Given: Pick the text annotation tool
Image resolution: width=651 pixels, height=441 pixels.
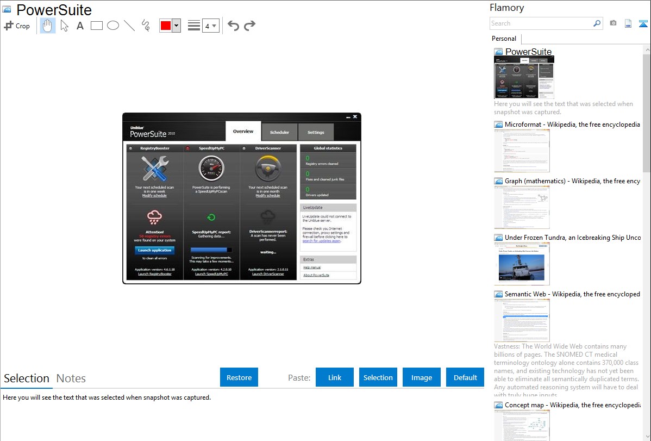Looking at the screenshot, I should pos(80,26).
